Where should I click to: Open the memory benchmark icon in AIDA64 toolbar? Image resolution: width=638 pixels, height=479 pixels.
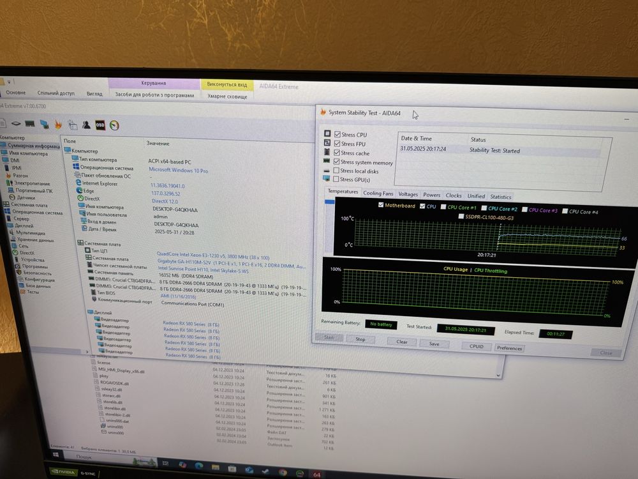pos(30,123)
